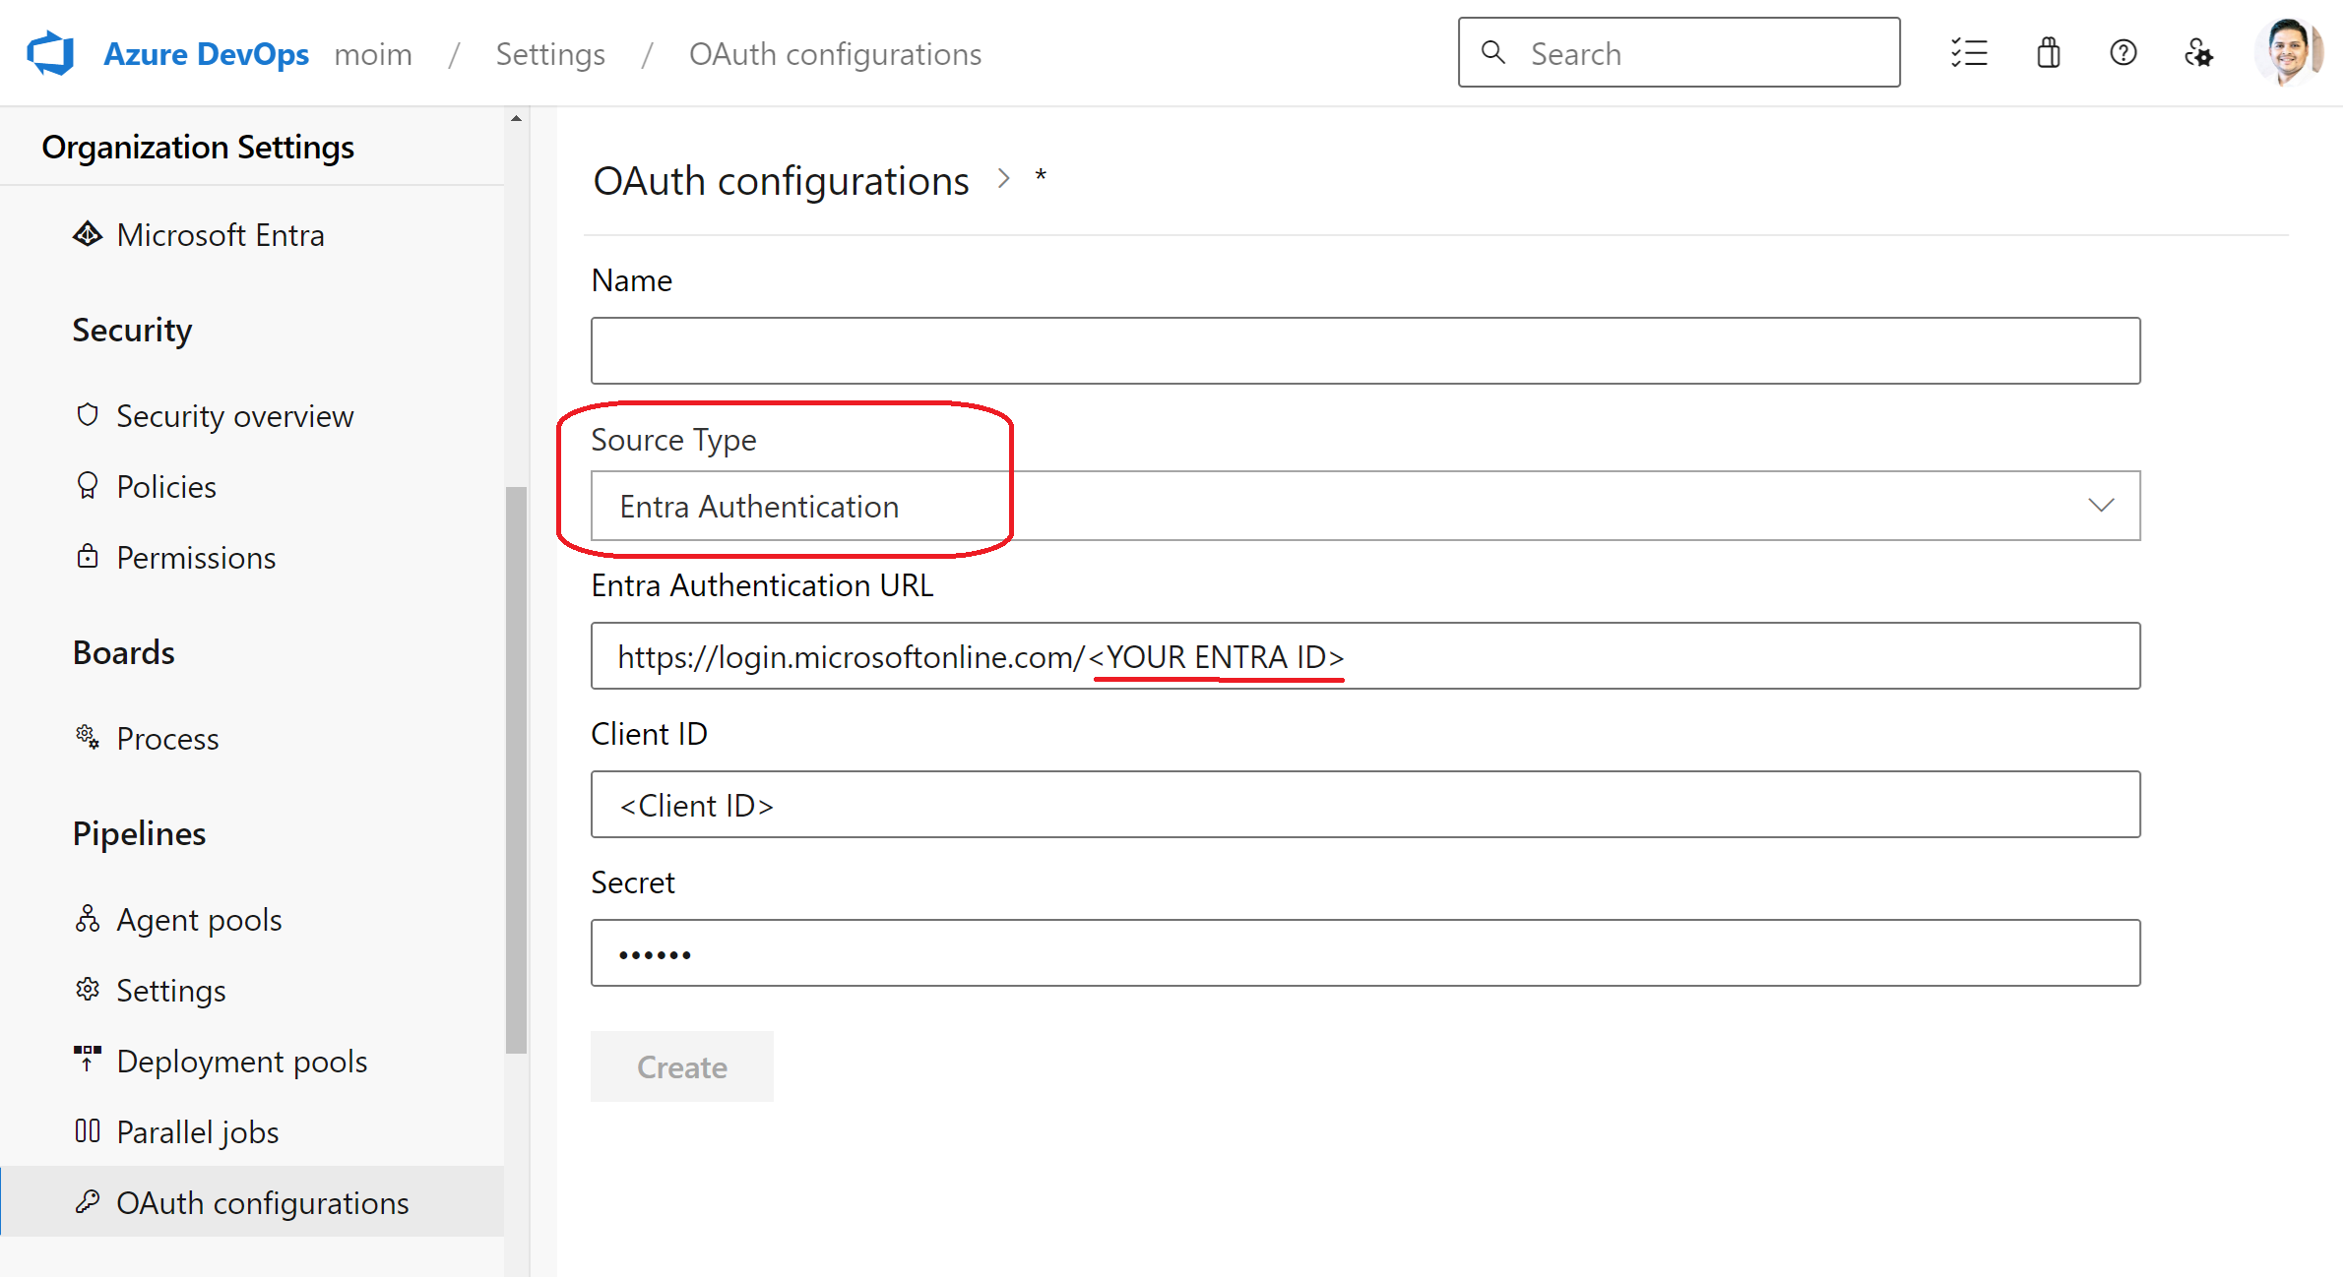The width and height of the screenshot is (2343, 1277).
Task: Click the Deployment pools icon
Action: 88,1059
